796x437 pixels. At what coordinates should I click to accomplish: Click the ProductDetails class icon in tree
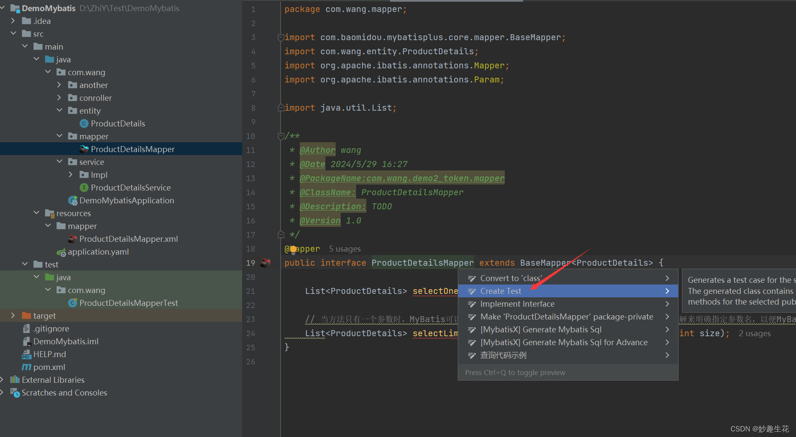click(84, 123)
